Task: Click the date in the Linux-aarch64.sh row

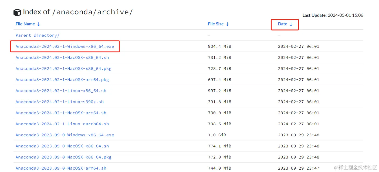Action: (299, 124)
